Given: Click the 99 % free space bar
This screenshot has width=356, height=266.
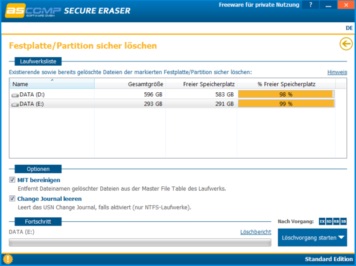Looking at the screenshot, I should tap(286, 104).
